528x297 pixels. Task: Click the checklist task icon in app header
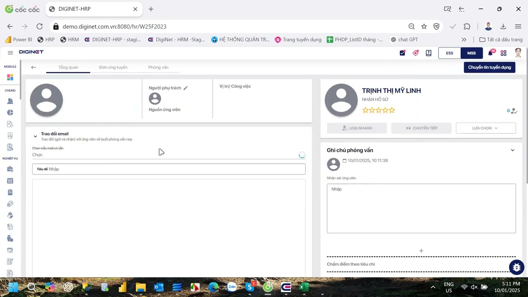[403, 53]
